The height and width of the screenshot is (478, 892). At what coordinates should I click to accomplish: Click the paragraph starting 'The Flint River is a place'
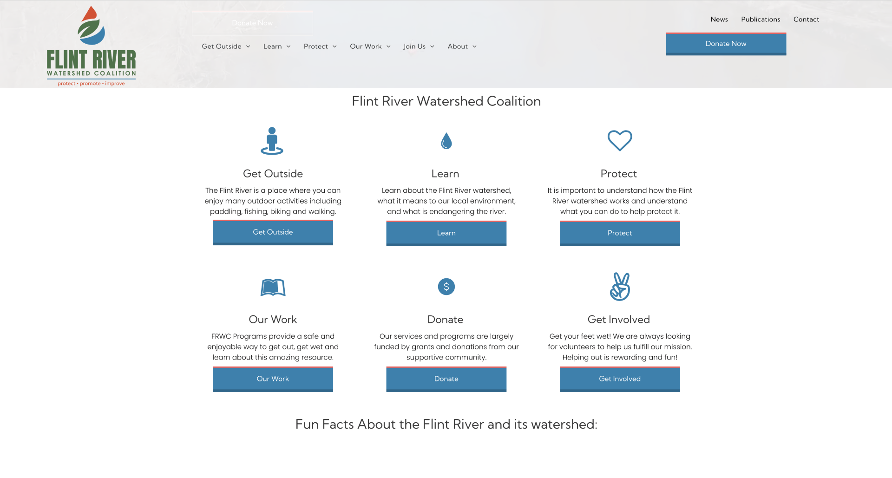273,201
